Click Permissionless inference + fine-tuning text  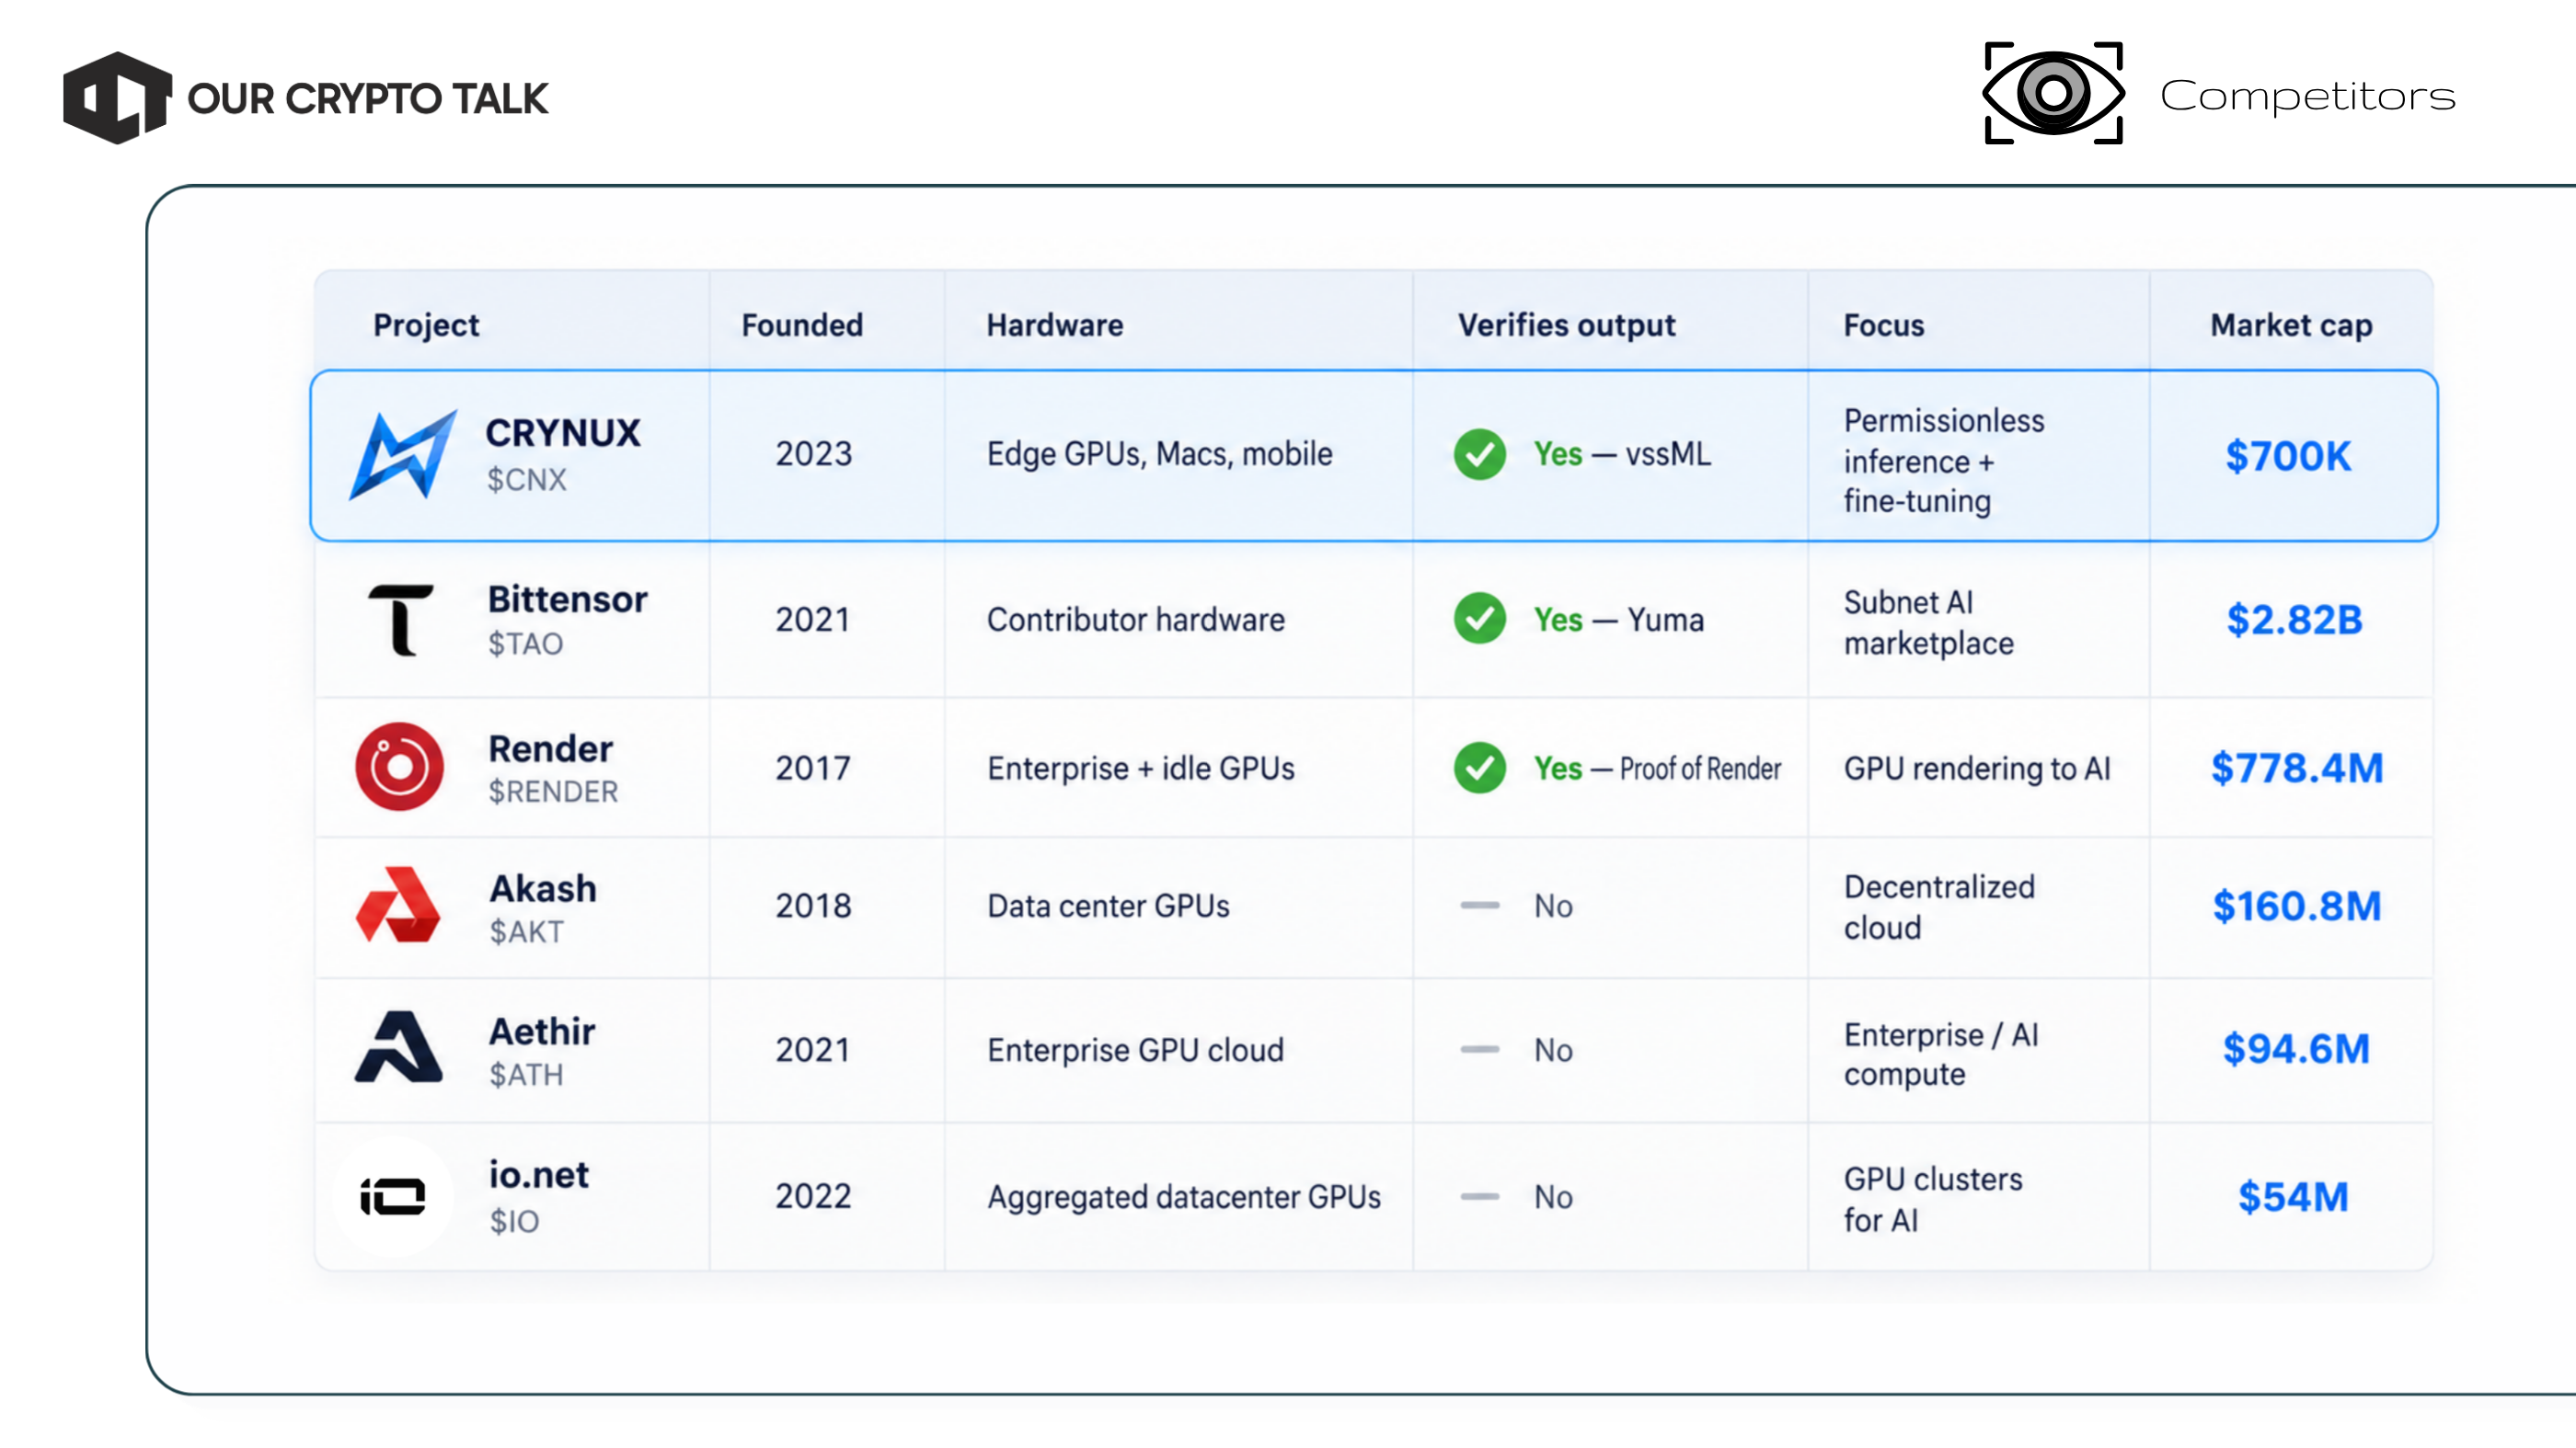click(1944, 461)
